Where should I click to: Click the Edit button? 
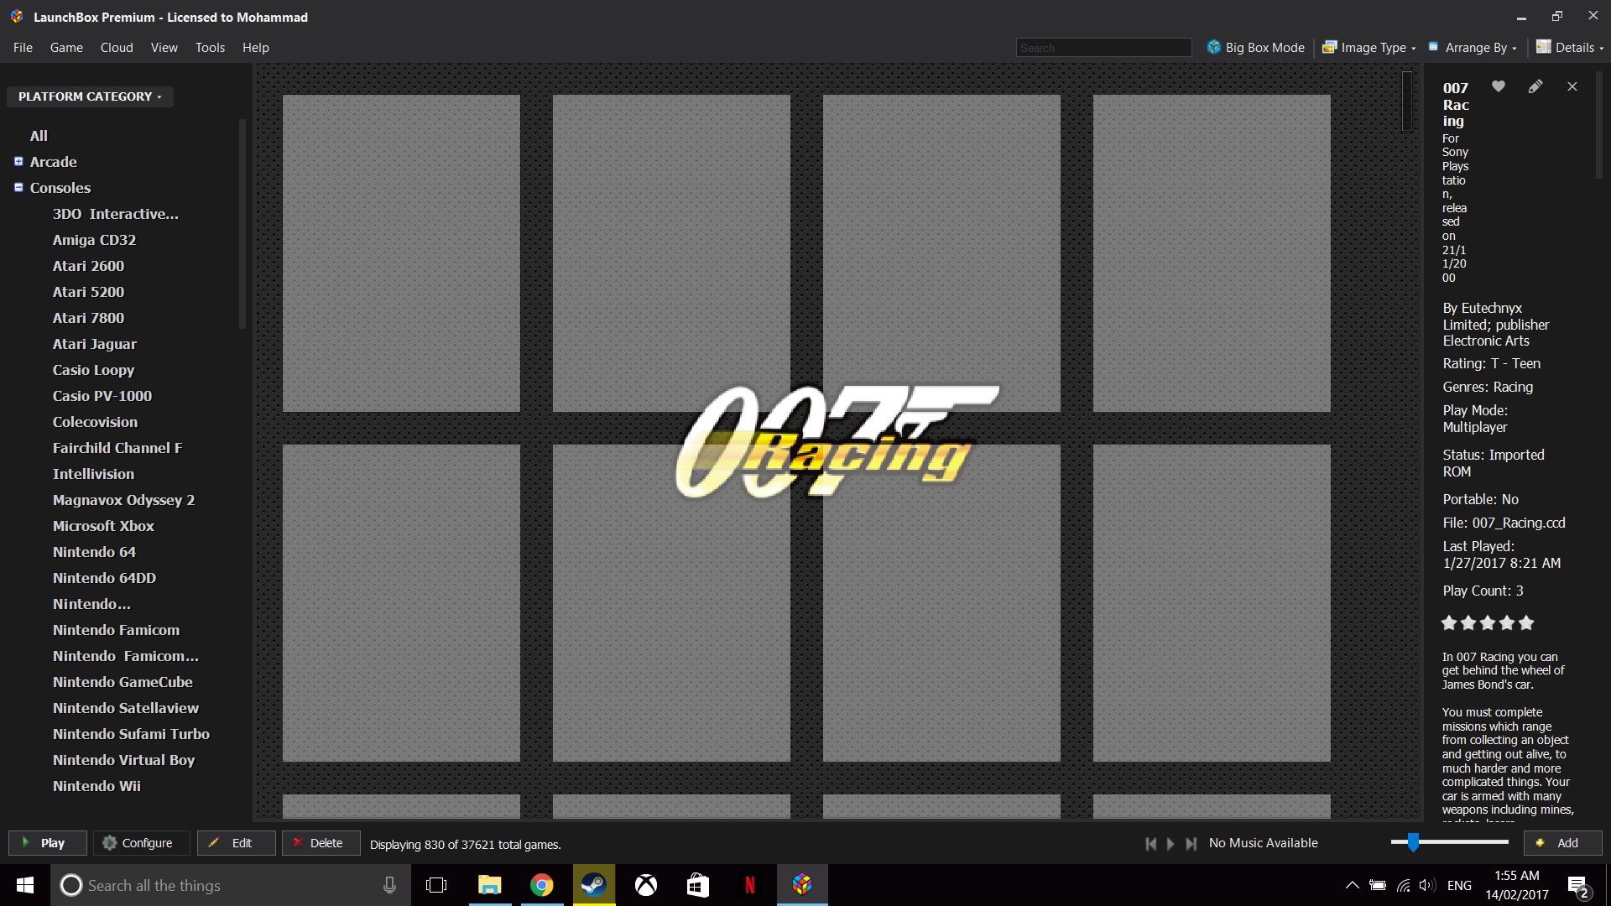point(237,843)
